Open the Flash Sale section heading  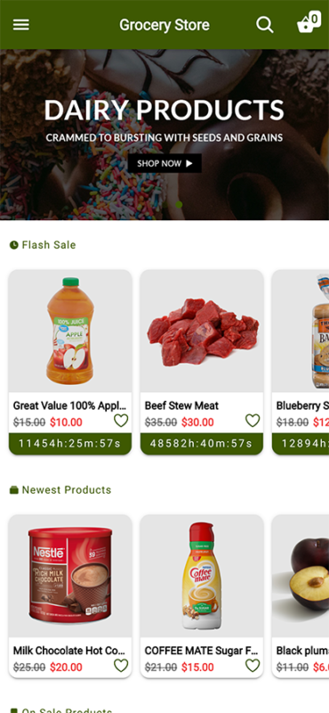[49, 245]
